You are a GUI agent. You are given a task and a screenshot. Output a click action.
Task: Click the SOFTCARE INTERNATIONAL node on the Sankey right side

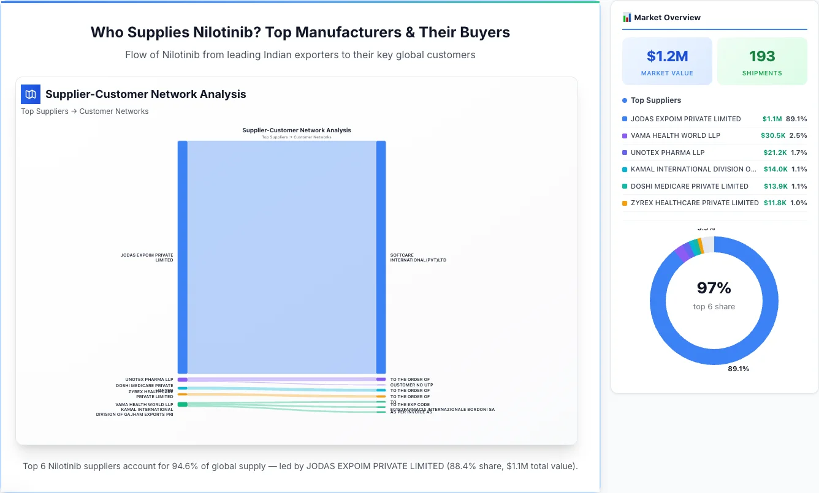click(x=381, y=257)
